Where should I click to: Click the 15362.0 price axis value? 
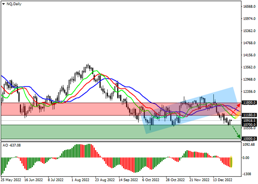click(x=249, y=31)
